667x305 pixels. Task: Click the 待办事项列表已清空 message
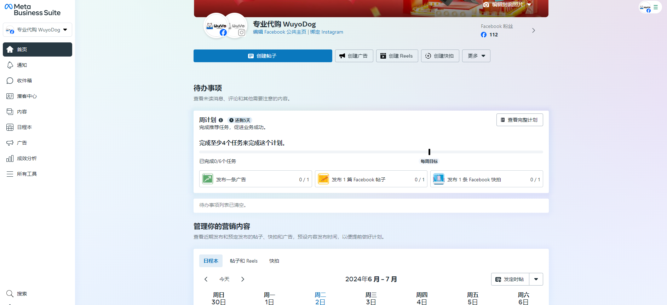(x=223, y=205)
